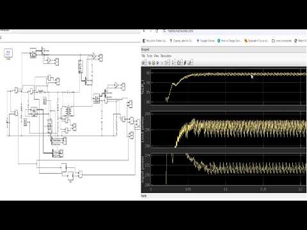
Task: Click the browser forward arrow
Action: point(150,31)
